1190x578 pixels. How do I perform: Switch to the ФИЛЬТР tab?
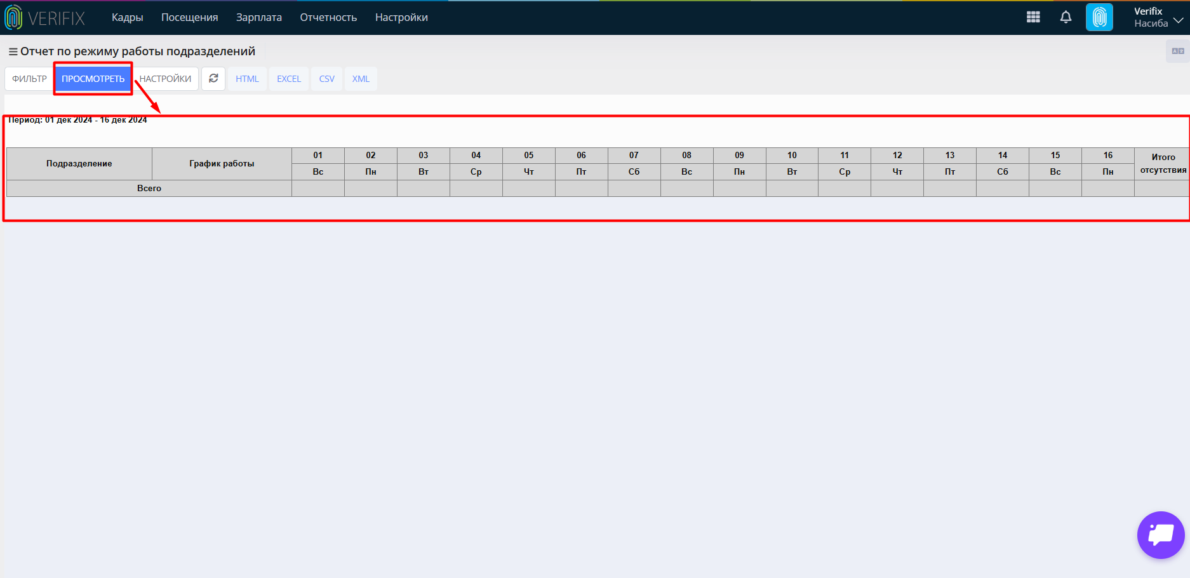(x=29, y=79)
